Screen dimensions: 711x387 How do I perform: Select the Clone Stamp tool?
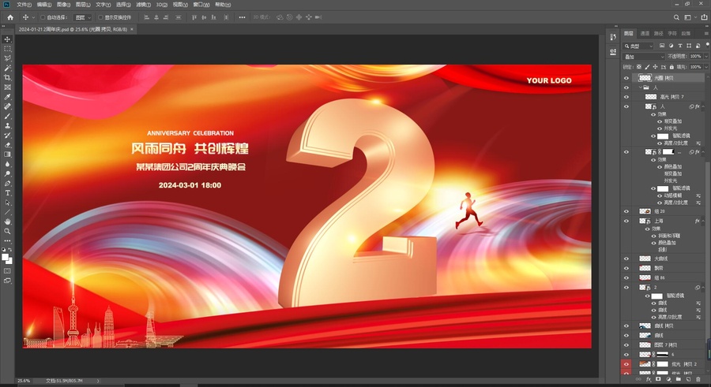pyautogui.click(x=7, y=126)
